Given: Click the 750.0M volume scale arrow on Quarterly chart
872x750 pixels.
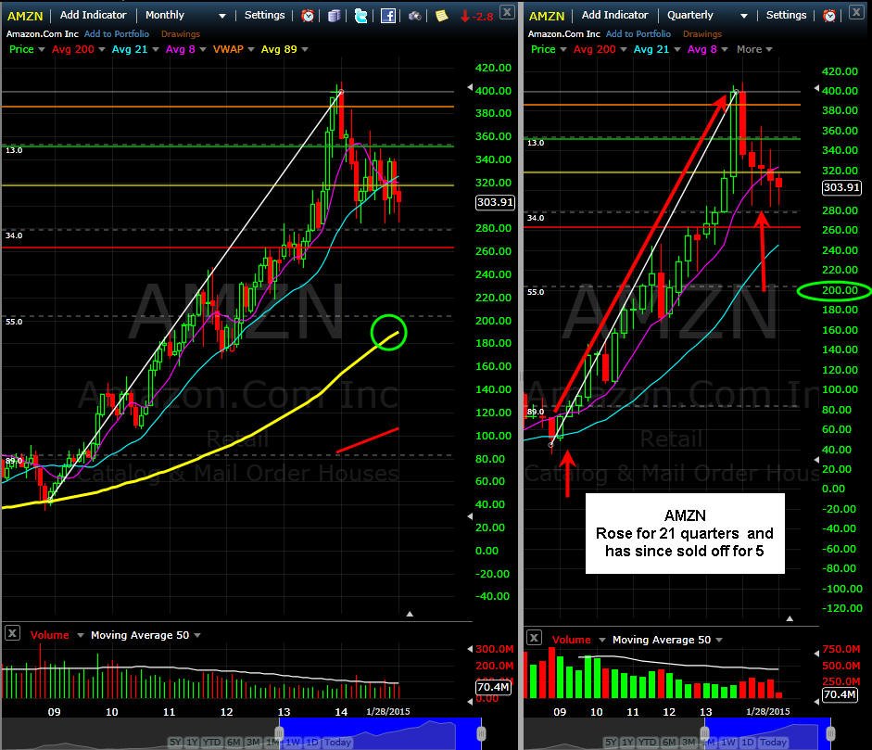Looking at the screenshot, I should pos(816,653).
